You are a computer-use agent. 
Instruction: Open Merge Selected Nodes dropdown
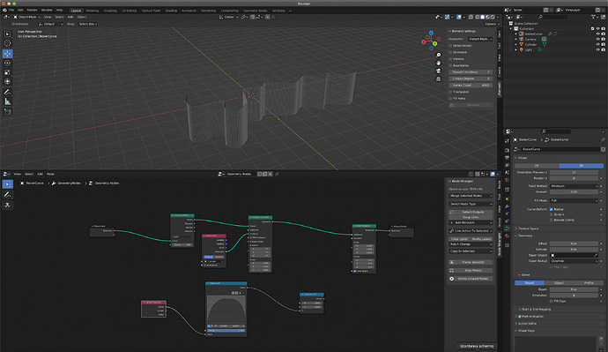click(471, 196)
